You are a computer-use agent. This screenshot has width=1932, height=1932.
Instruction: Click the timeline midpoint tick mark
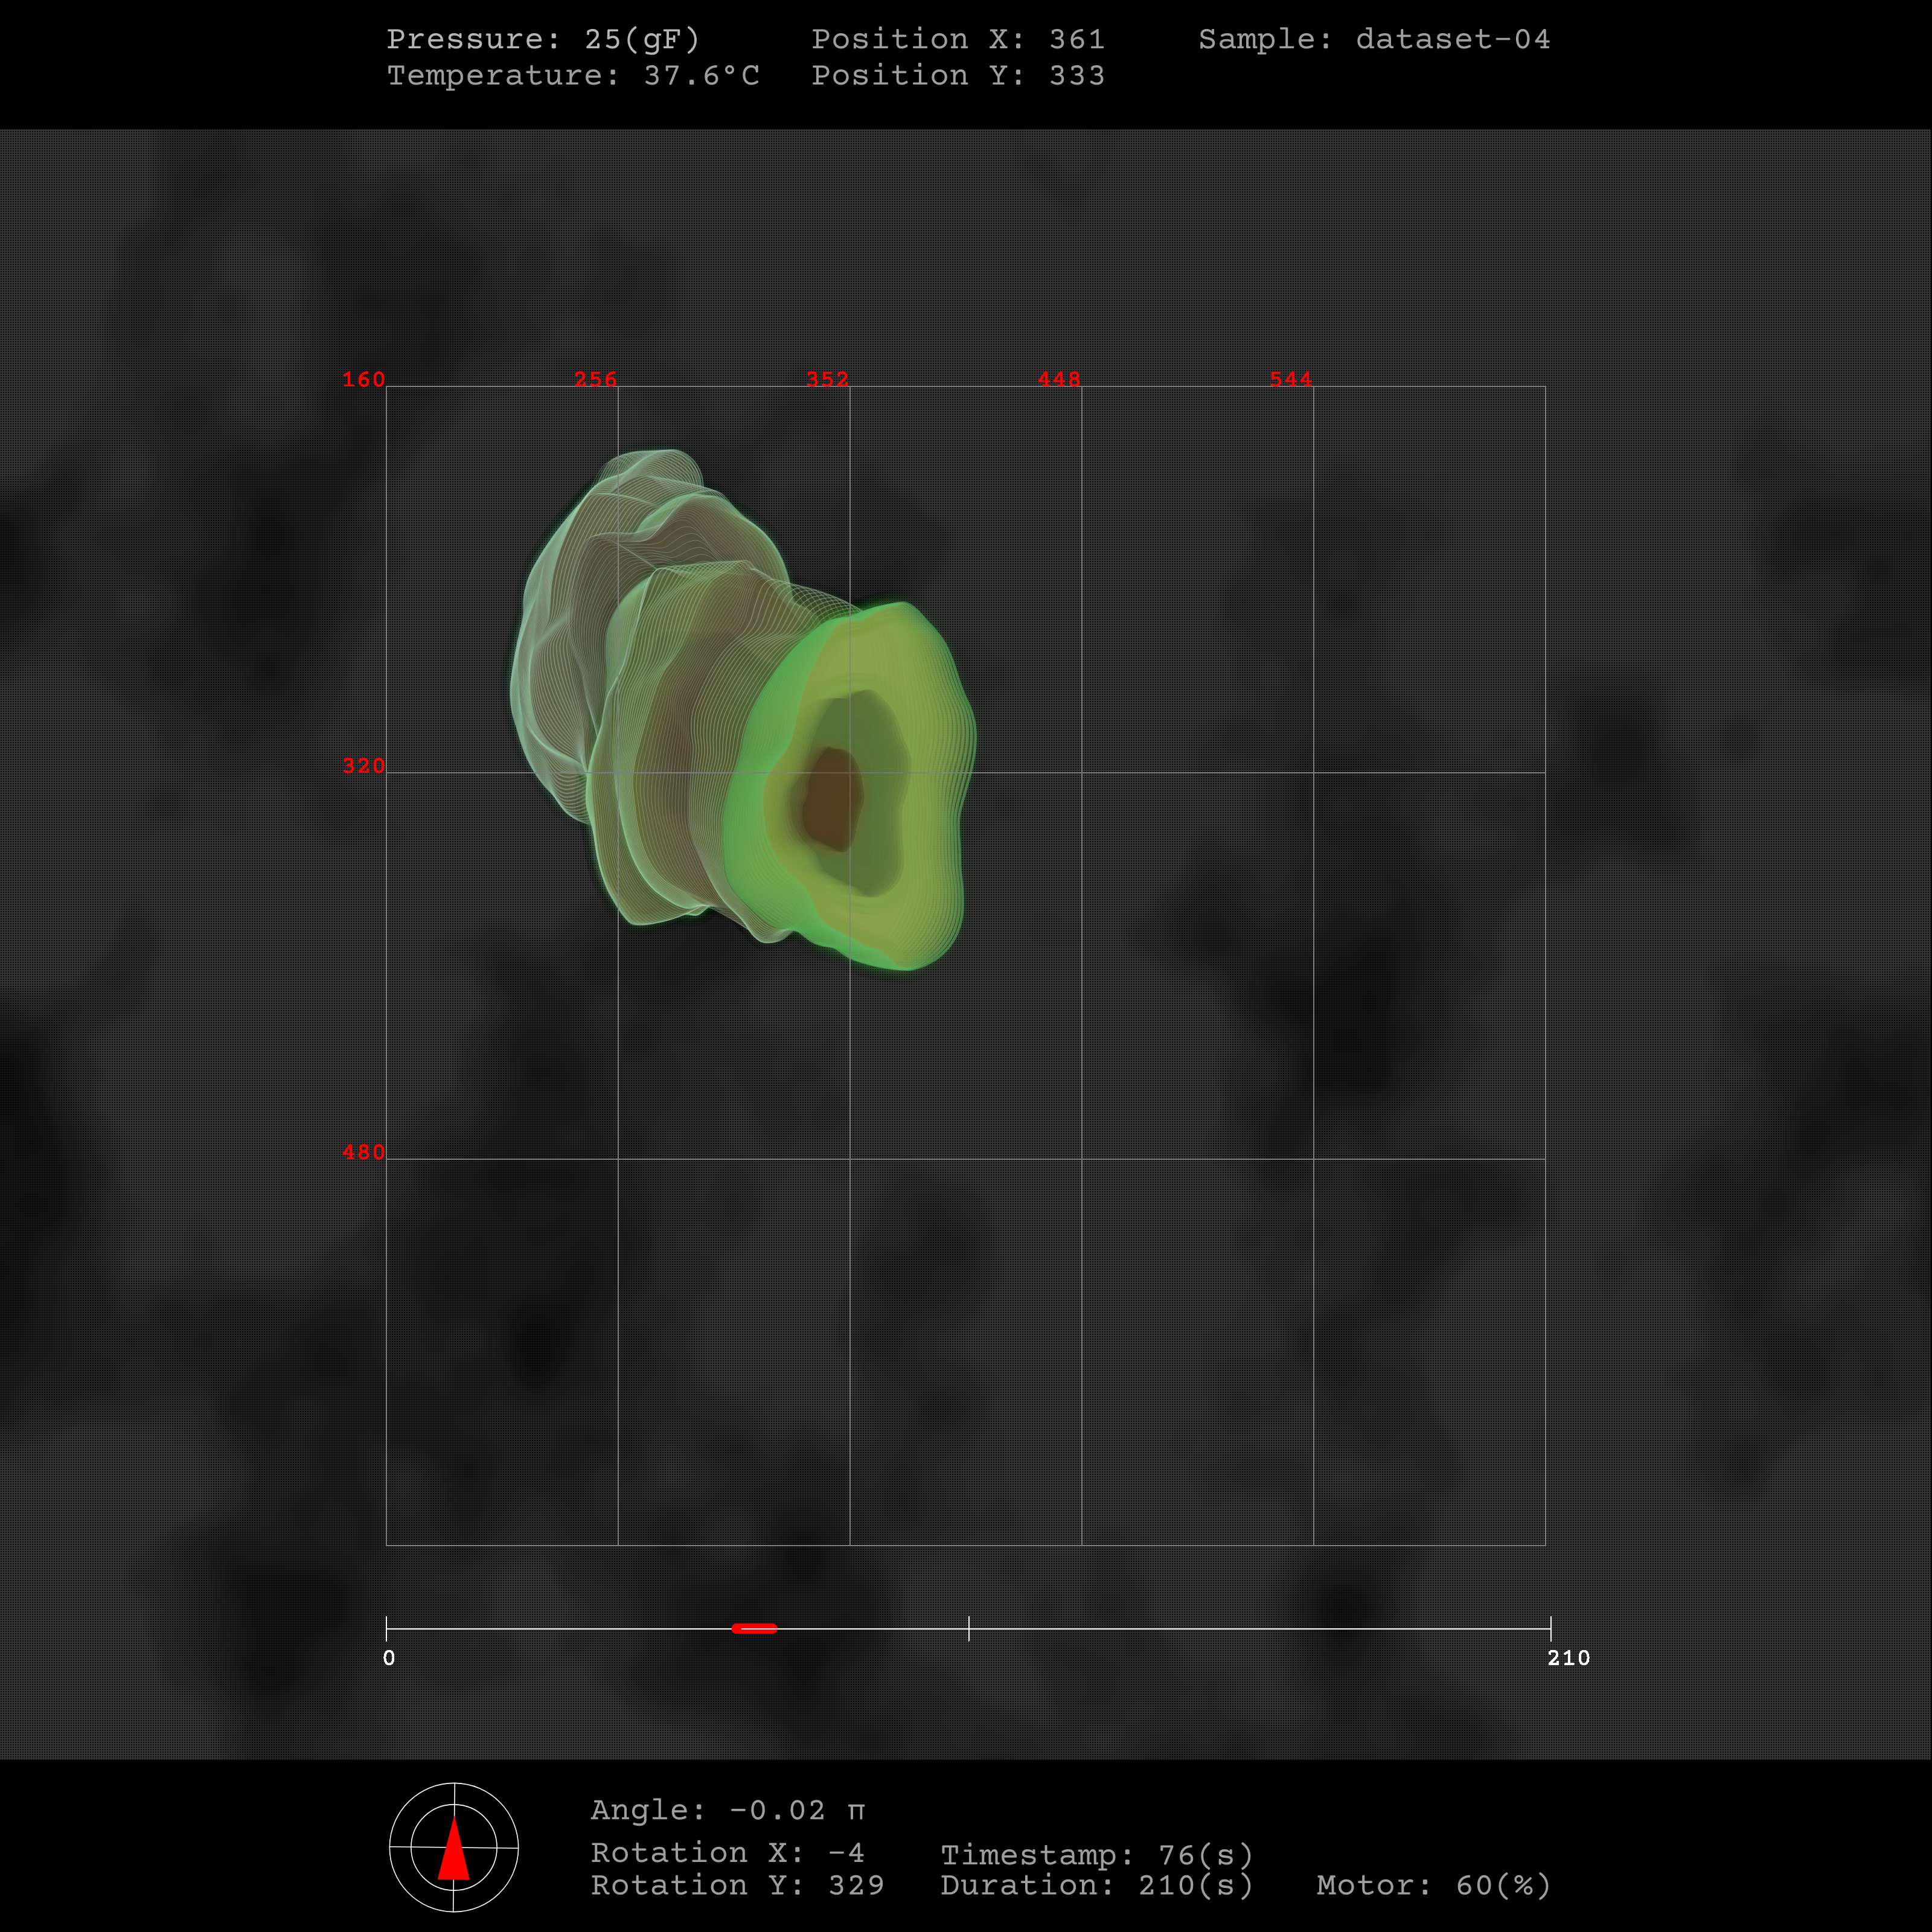click(968, 1628)
